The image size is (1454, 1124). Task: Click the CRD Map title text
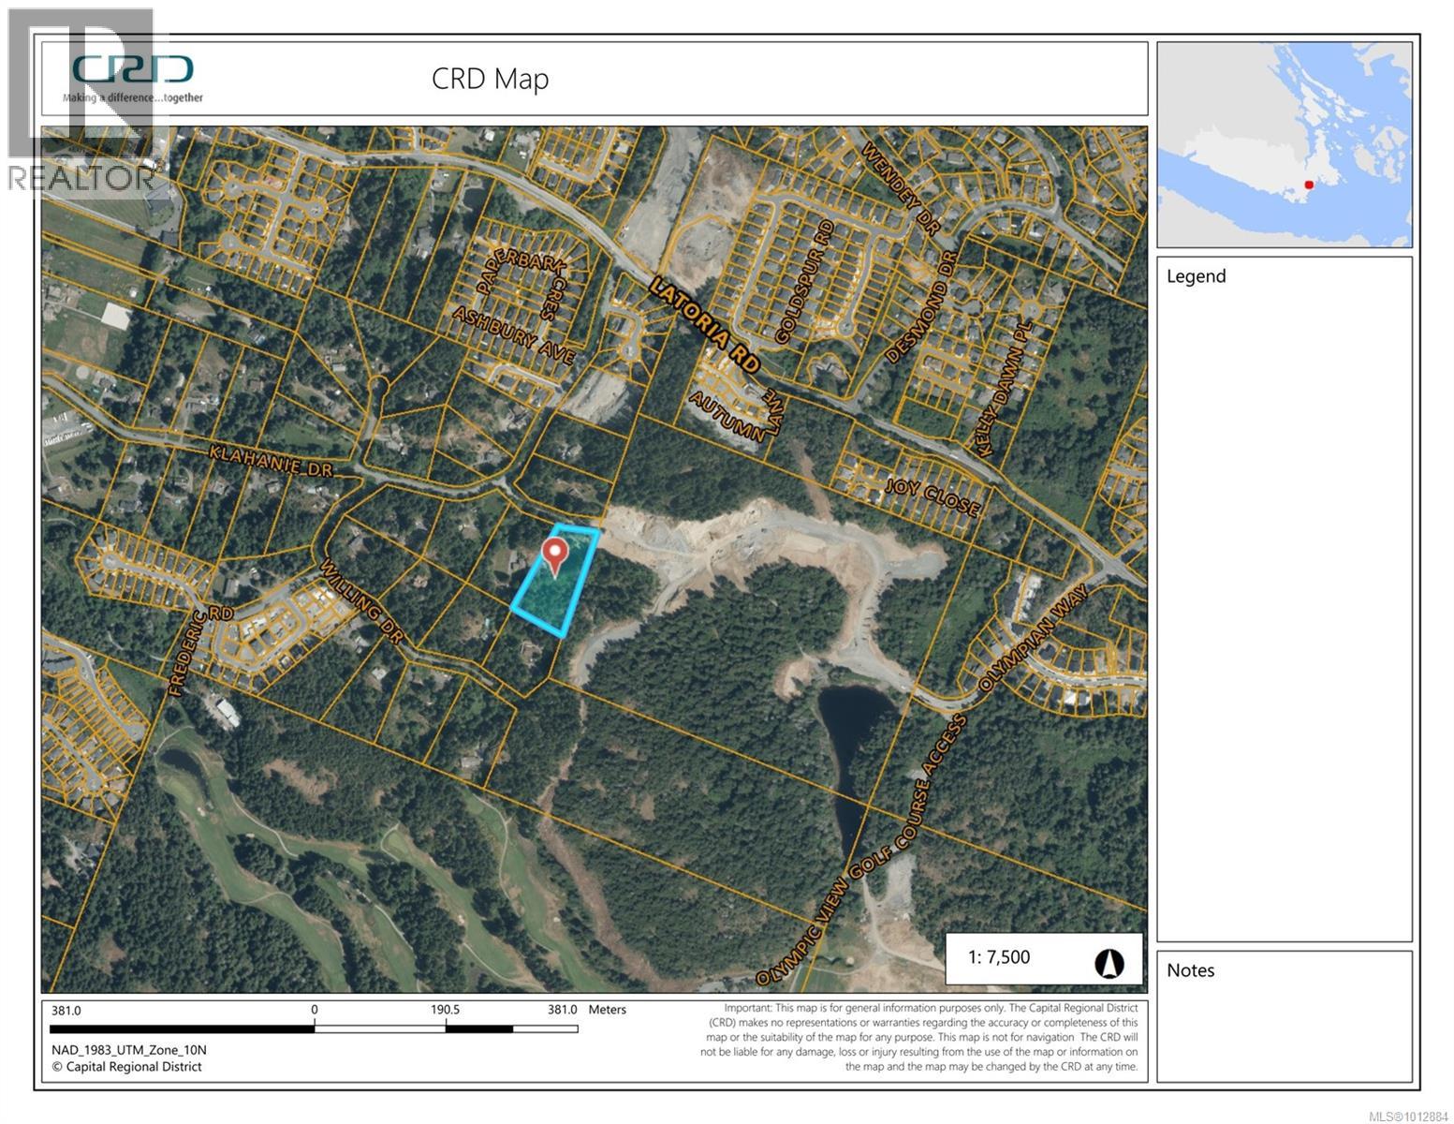coord(490,79)
